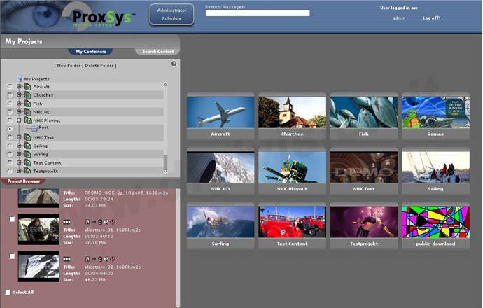Viewport: 483px width, 308px height.
Task: Select the NHK Playout radio button
Action: (10, 120)
